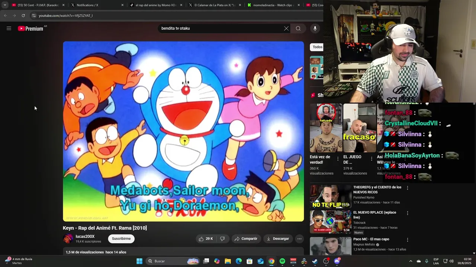The height and width of the screenshot is (267, 476).
Task: Open Voicemeeter from the taskbar
Action: [293, 261]
